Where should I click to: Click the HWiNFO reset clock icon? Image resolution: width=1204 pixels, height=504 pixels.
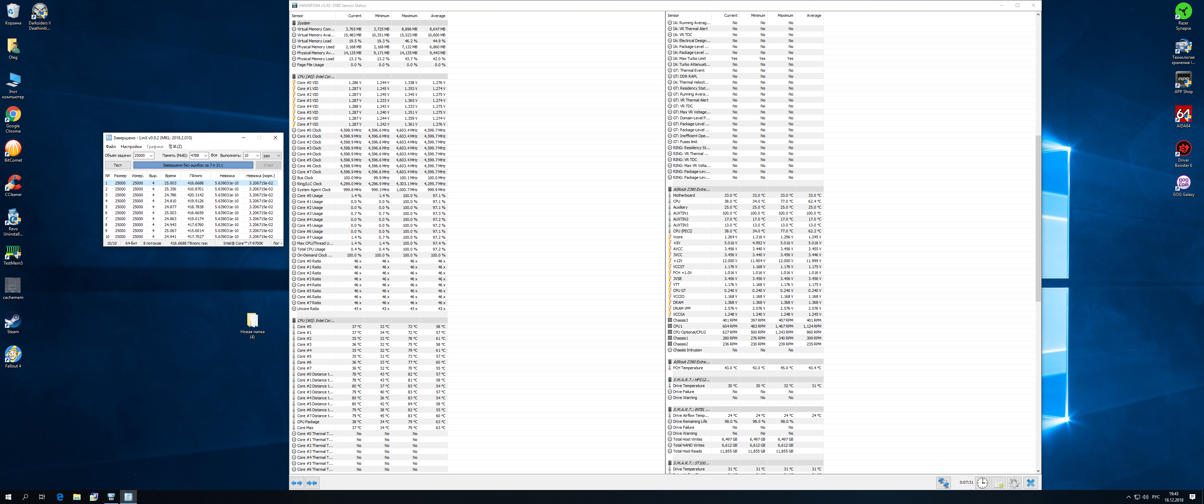[x=982, y=483]
